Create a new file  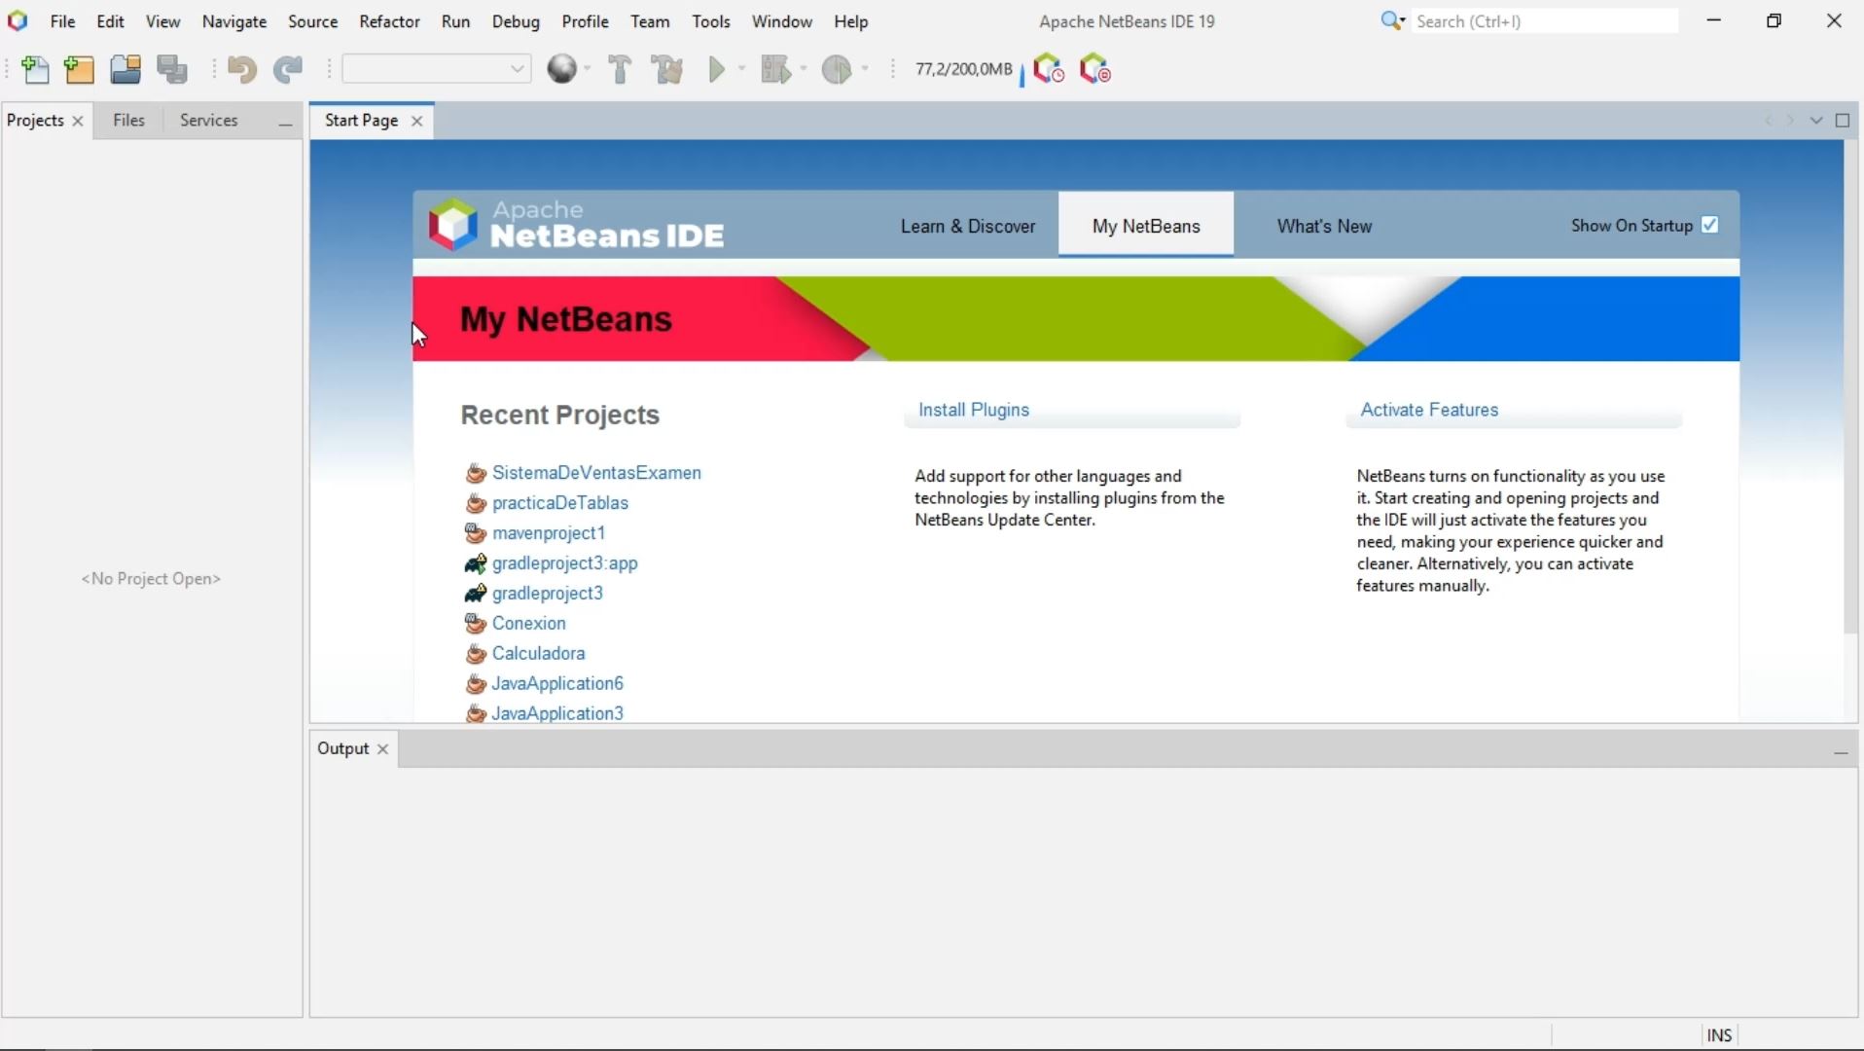(36, 69)
